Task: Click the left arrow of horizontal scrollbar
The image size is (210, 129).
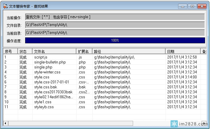Action: (5, 123)
